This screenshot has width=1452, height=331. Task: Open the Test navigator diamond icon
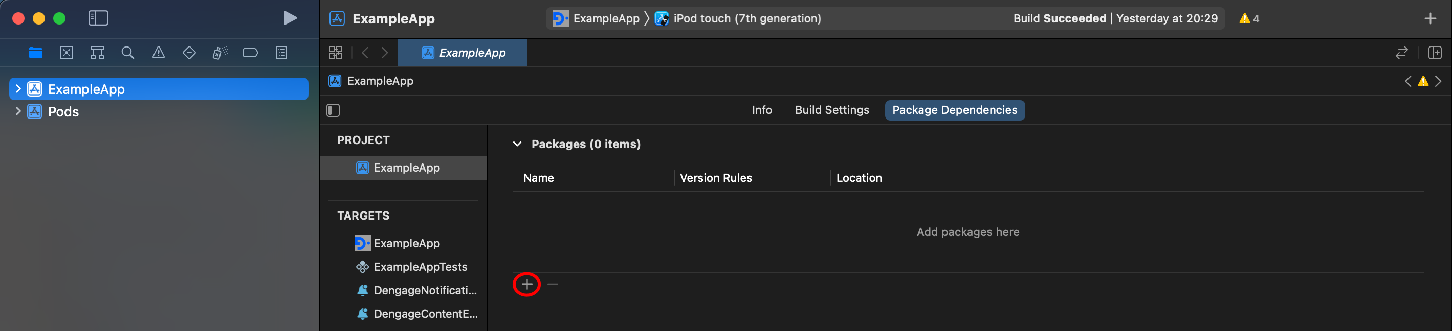(189, 53)
